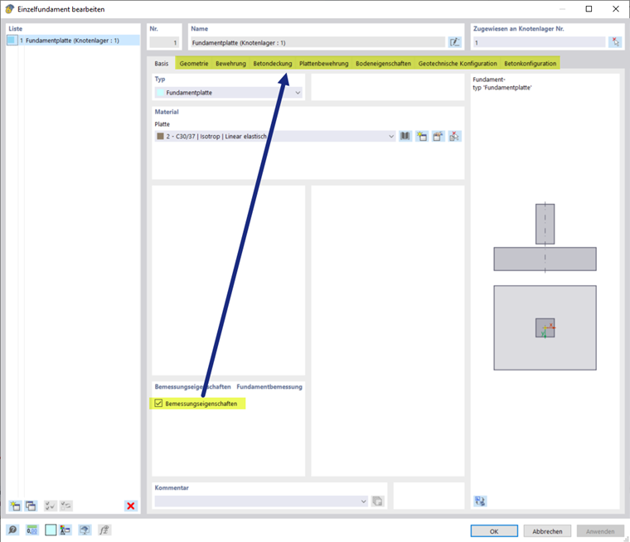Open the Geotechnische Konfiguration tab
The width and height of the screenshot is (630, 542).
(458, 64)
